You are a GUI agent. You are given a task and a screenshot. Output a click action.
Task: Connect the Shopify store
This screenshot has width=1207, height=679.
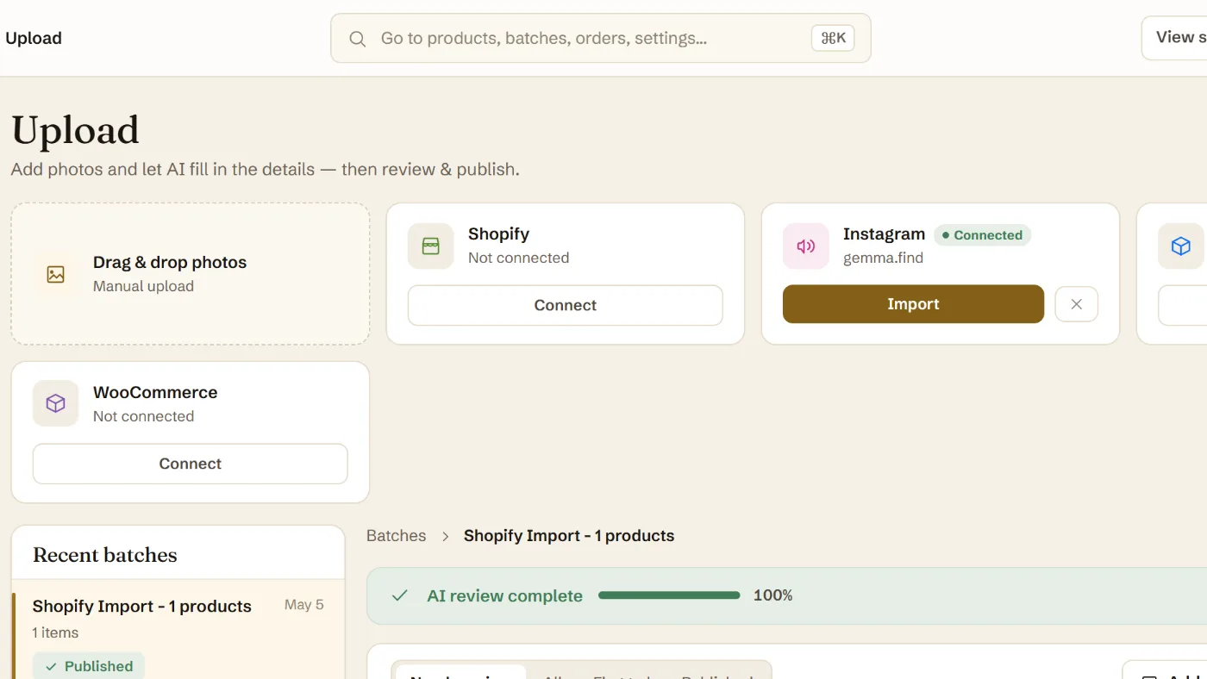point(566,305)
